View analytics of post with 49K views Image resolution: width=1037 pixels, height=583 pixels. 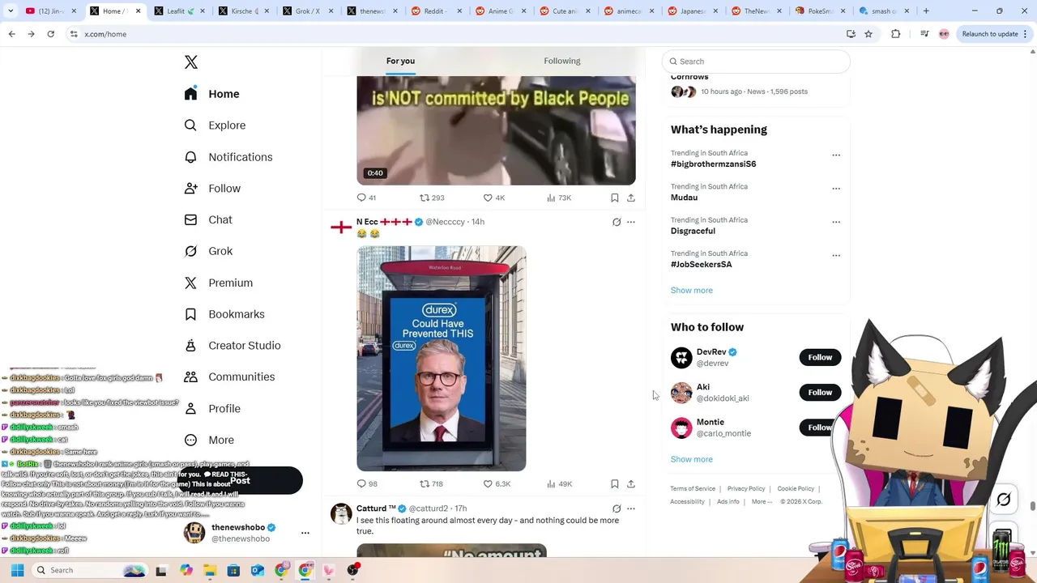(559, 484)
